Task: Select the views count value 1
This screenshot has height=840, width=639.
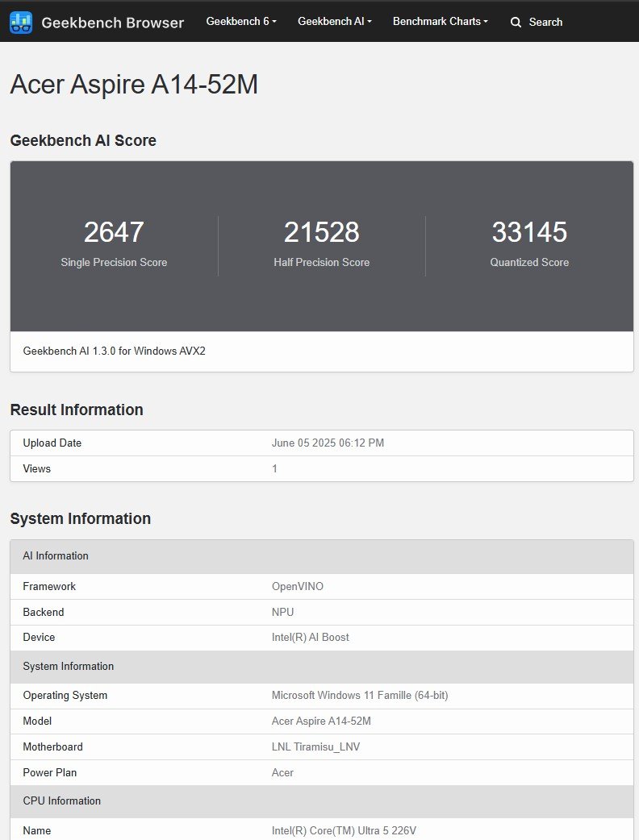Action: tap(274, 468)
